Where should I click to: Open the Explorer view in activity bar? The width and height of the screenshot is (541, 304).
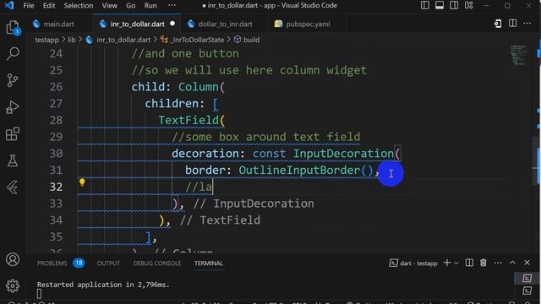click(x=13, y=28)
